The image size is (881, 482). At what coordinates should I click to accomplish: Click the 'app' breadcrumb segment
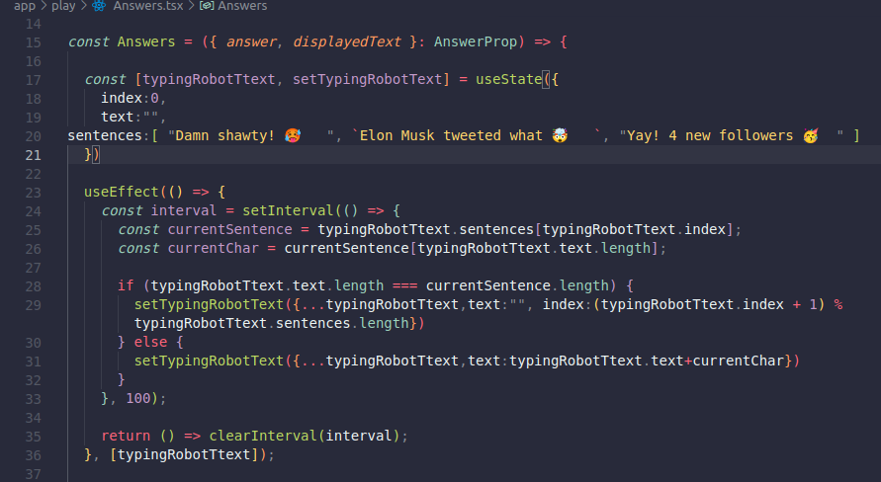pos(24,6)
